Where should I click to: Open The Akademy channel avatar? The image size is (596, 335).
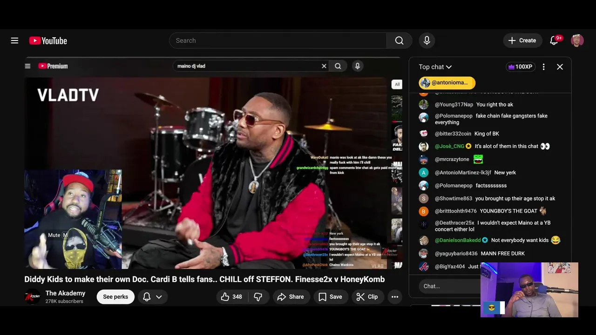click(33, 296)
